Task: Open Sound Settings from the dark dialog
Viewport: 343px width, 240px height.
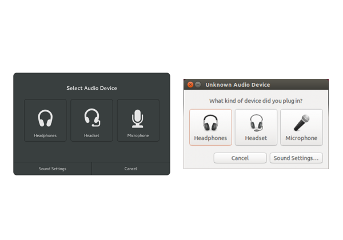Action: 53,169
